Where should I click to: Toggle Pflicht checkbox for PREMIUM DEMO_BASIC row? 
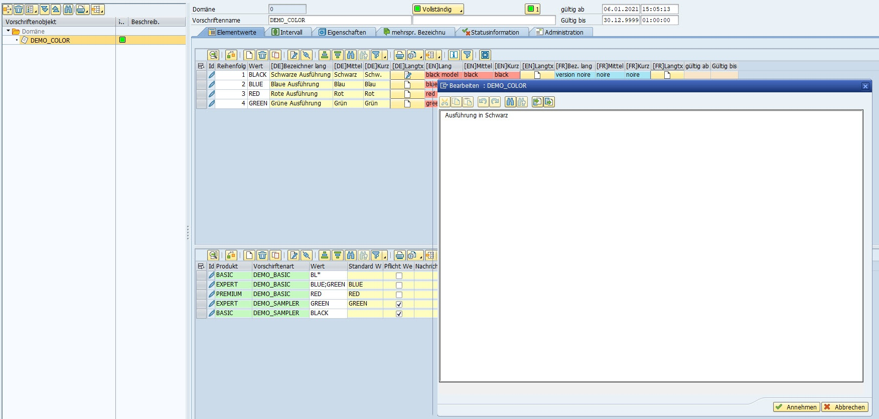[x=399, y=295]
